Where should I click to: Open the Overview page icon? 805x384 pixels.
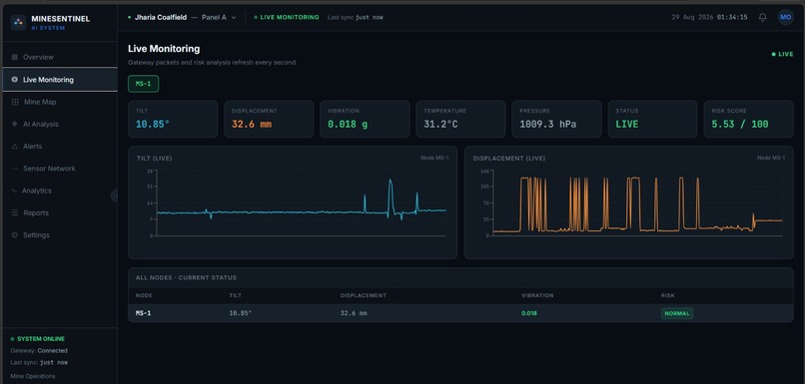pos(14,57)
